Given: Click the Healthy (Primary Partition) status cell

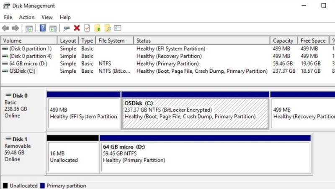Looking at the screenshot, I should 167,64.
